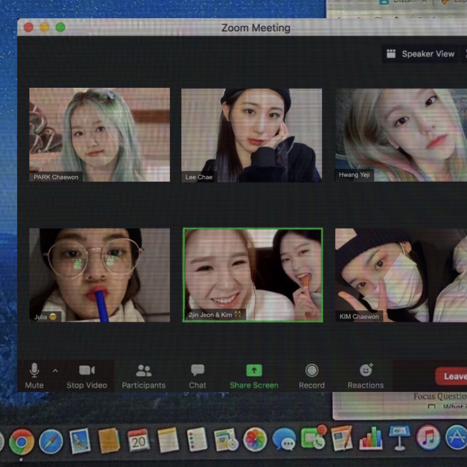Open Google Chrome from the dock
Screen dimensions: 467x467
(21, 442)
